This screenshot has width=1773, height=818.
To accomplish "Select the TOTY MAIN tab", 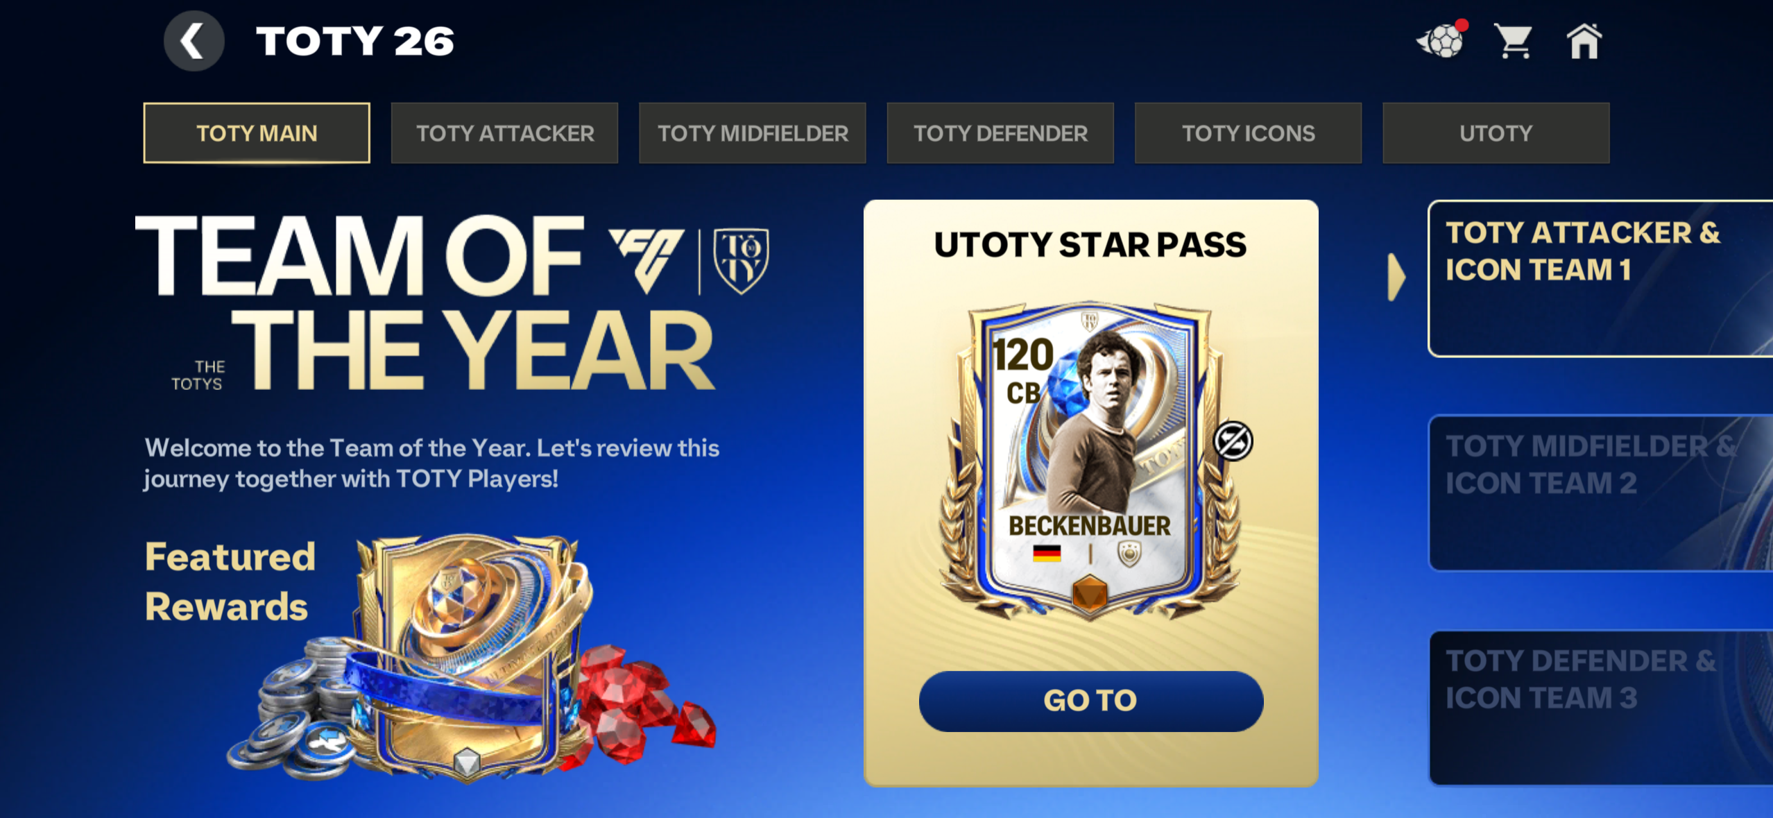I will 257,133.
